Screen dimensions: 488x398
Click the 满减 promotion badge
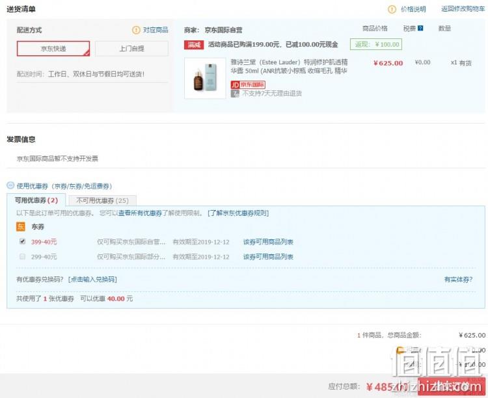(194, 45)
